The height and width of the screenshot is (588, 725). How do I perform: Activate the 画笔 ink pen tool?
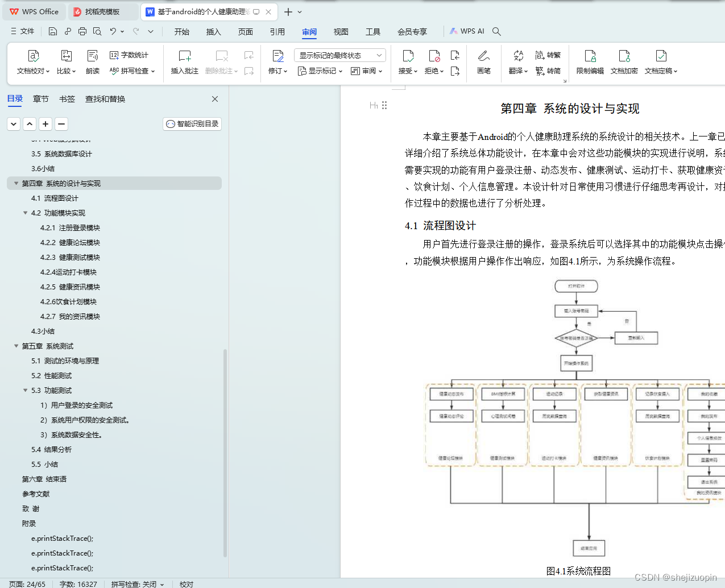tap(483, 63)
